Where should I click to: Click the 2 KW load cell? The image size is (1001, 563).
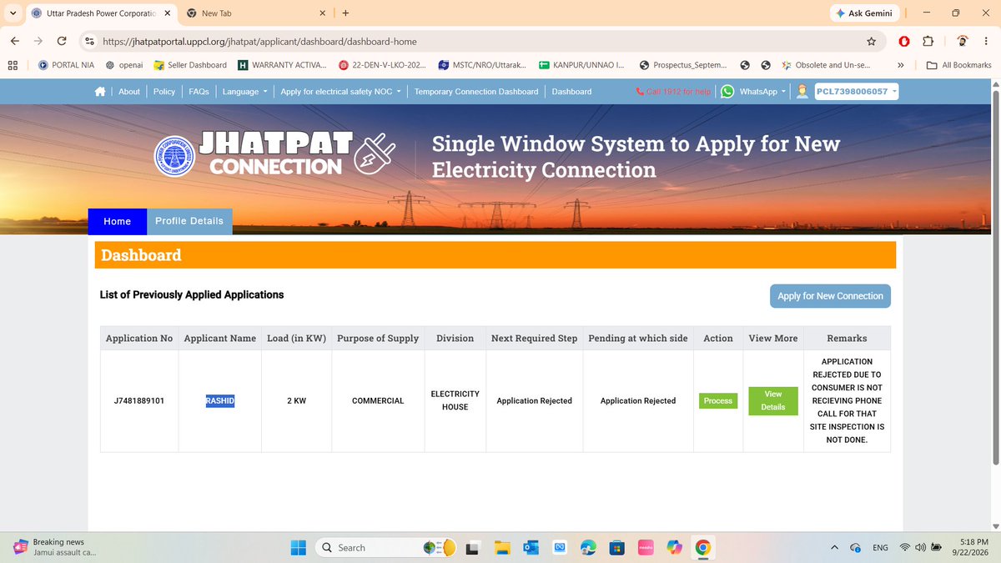pos(296,401)
